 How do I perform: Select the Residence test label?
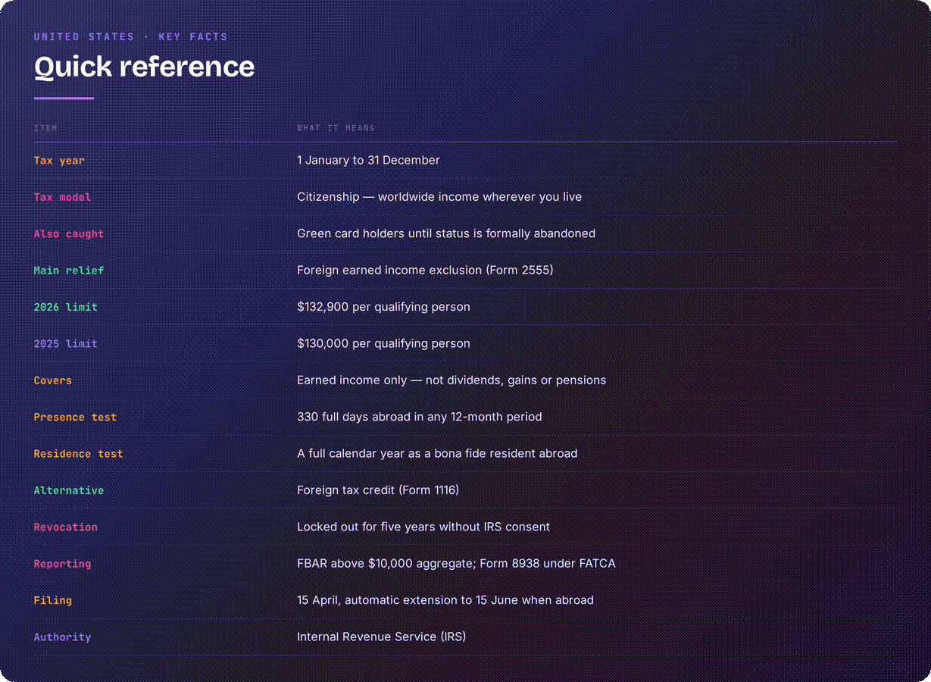click(78, 454)
